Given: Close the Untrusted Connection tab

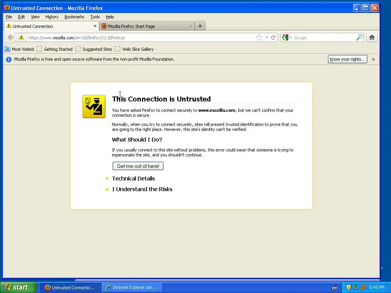Looking at the screenshot, I should tap(95, 26).
